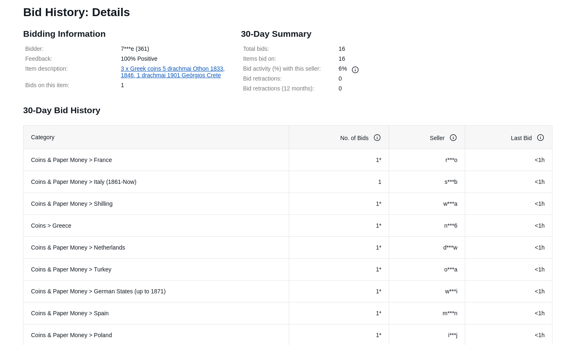Click info icon beside Bid activity percentage
The image size is (586, 345).
pyautogui.click(x=355, y=70)
